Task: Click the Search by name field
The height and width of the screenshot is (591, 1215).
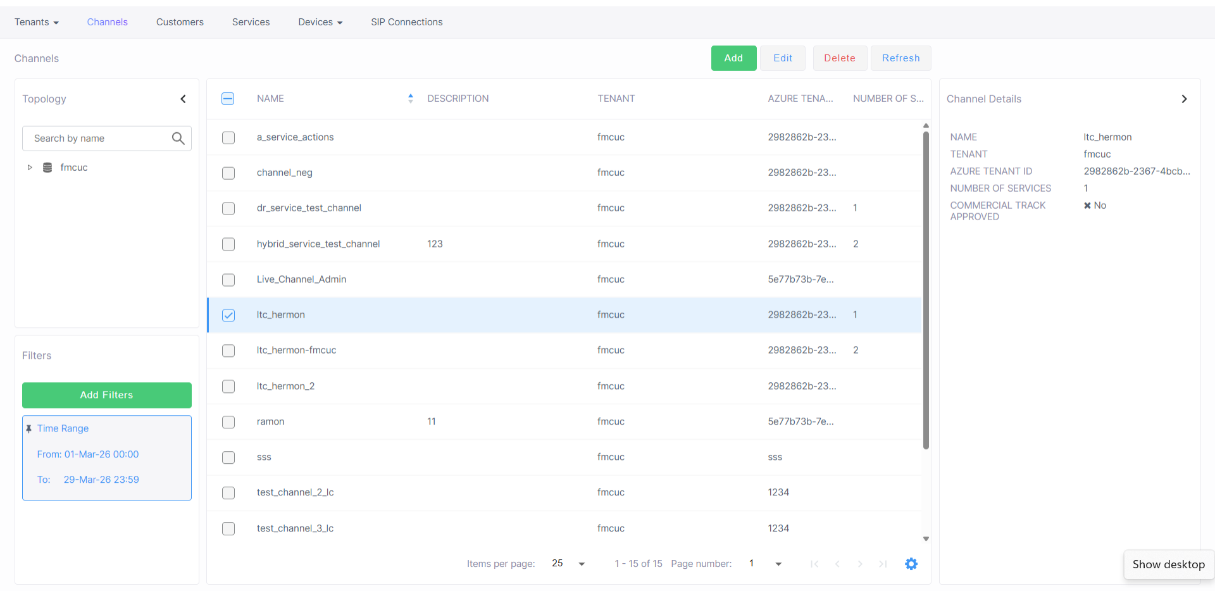Action: (x=98, y=139)
